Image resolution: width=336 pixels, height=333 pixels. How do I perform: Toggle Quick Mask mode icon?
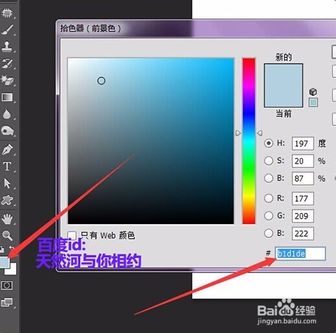click(x=7, y=285)
